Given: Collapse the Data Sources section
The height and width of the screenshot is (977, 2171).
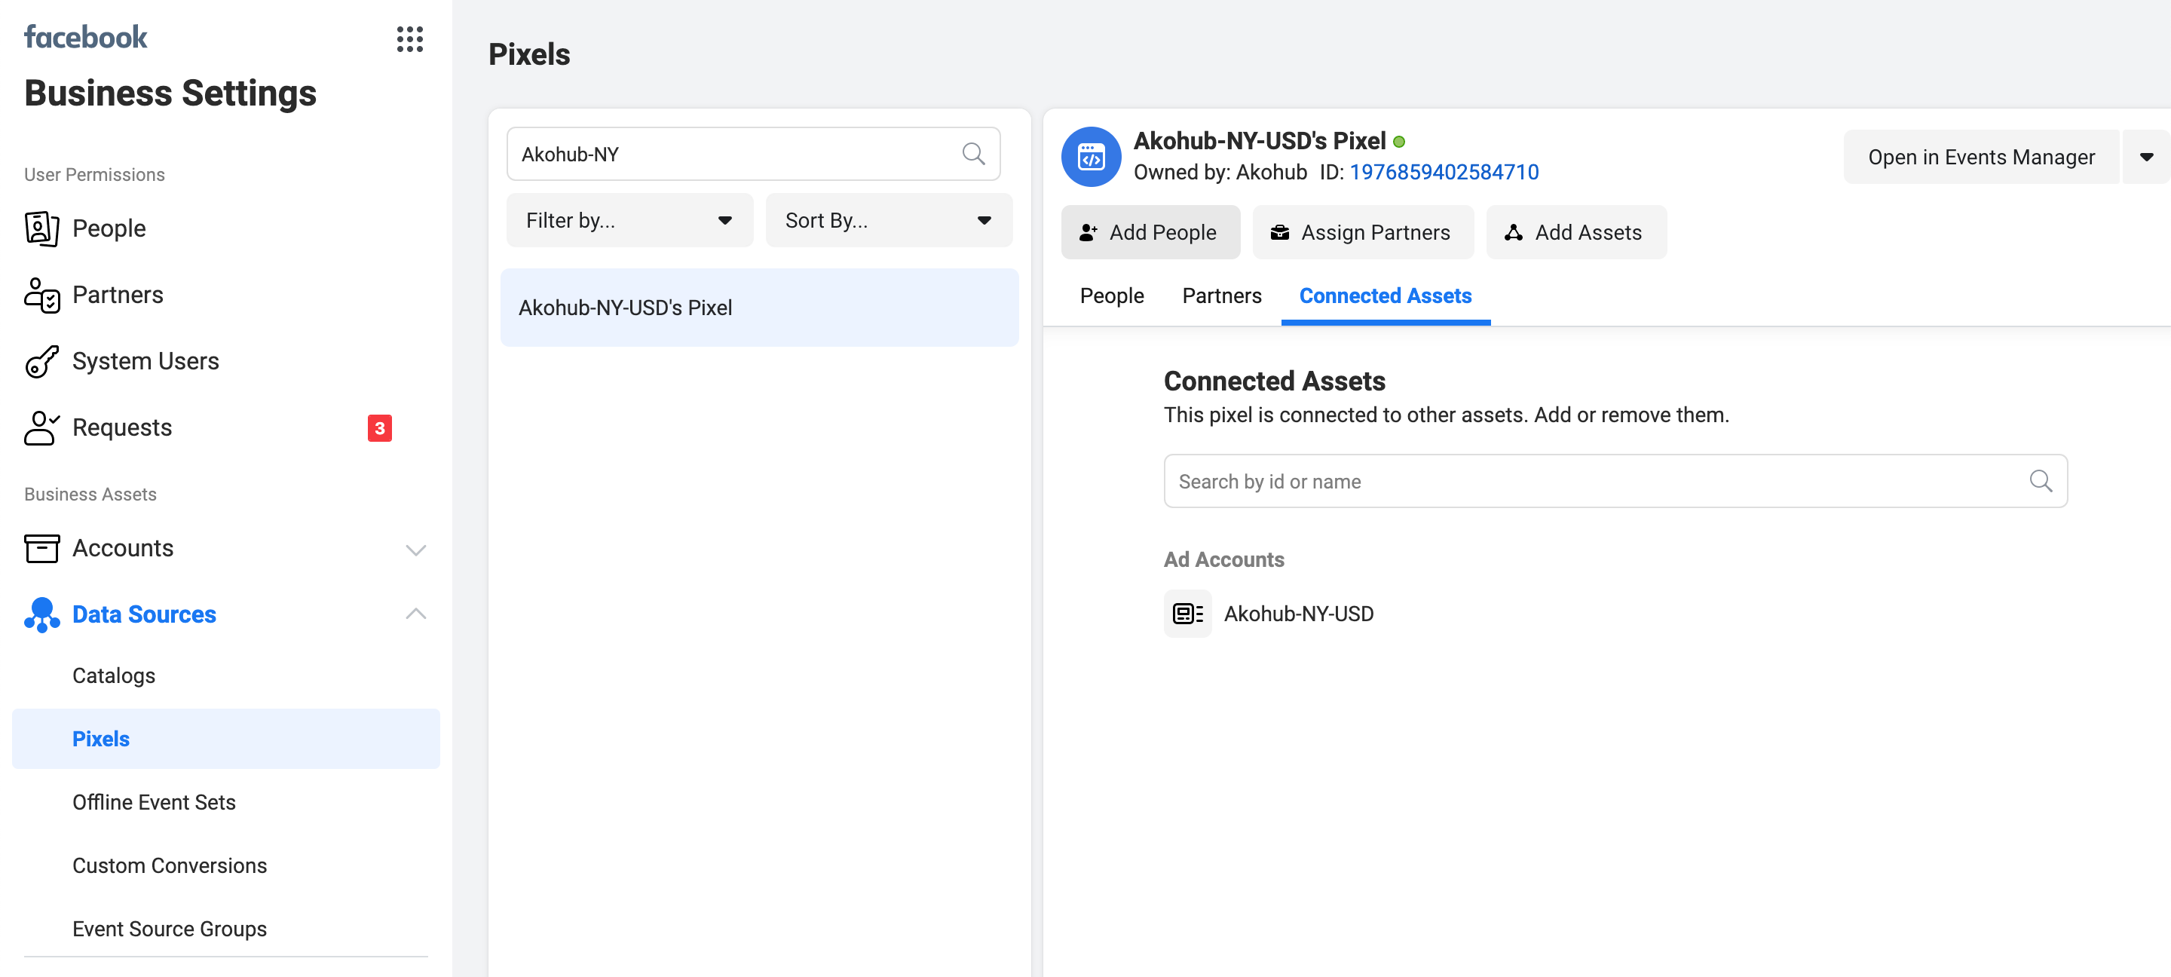Looking at the screenshot, I should click(x=415, y=614).
